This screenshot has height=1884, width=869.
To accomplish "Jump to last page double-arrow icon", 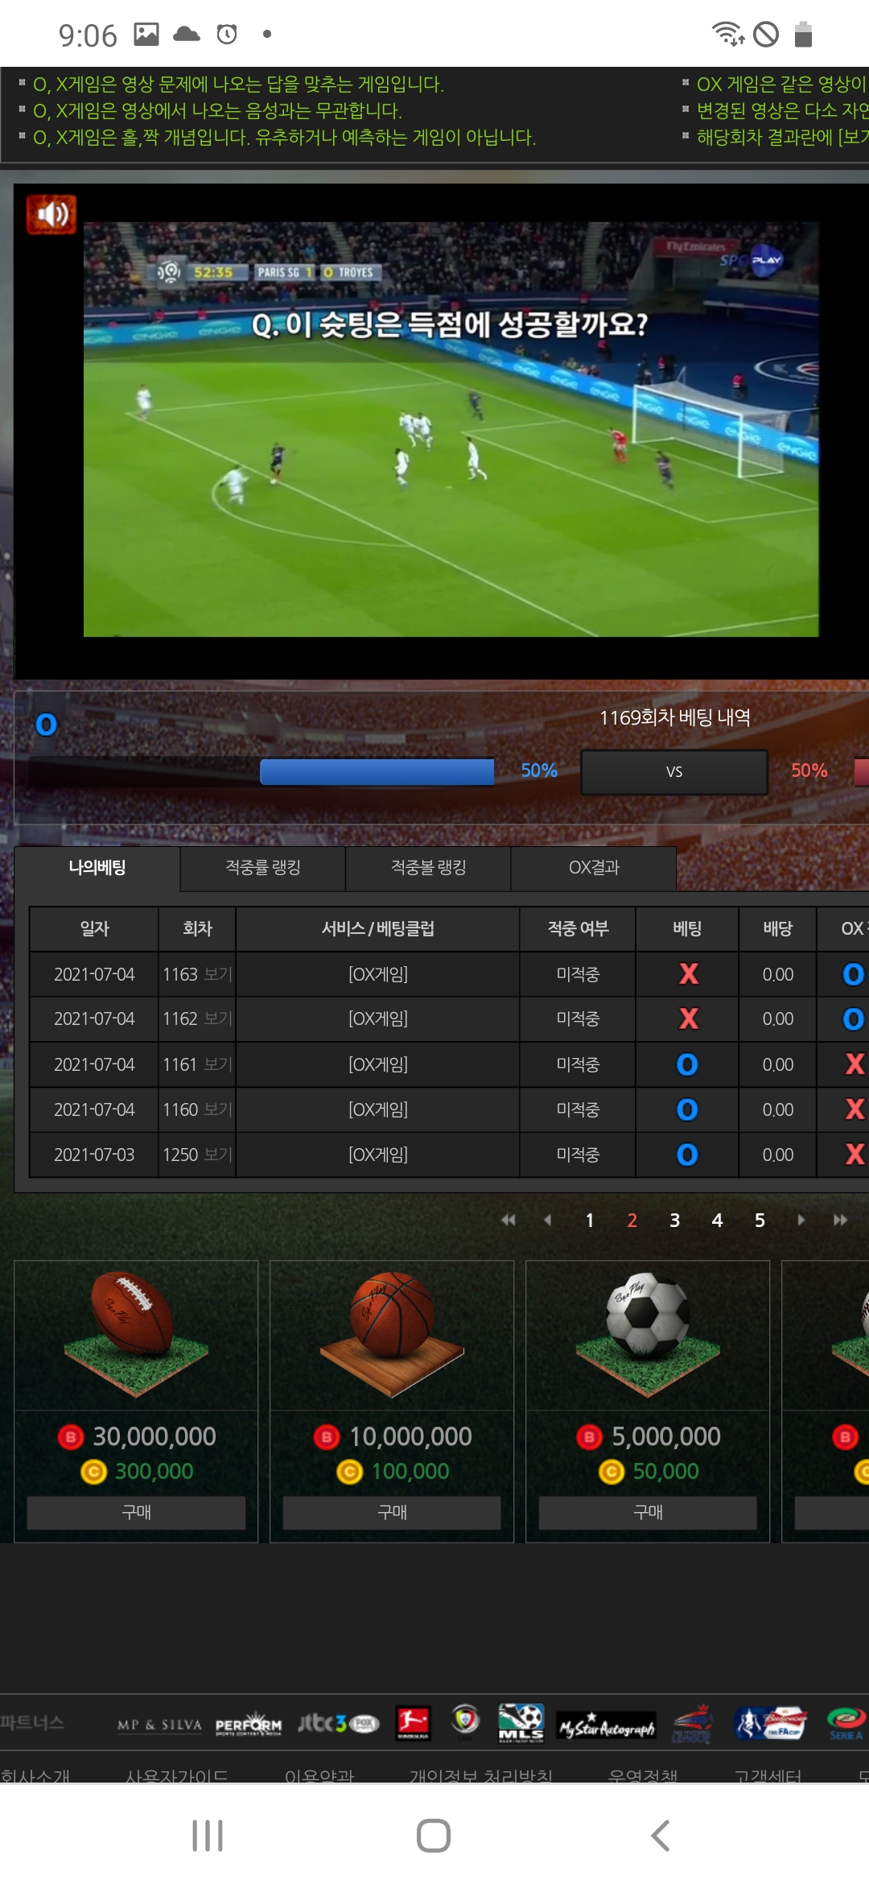I will coord(840,1220).
